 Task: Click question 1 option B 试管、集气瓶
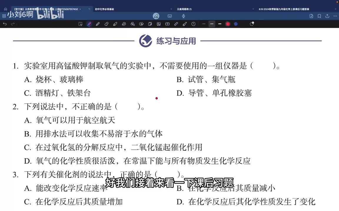pyautogui.click(x=206, y=79)
